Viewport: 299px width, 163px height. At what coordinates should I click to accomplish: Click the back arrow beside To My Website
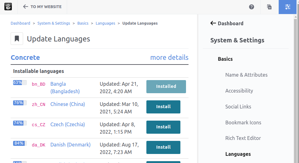(25, 7)
